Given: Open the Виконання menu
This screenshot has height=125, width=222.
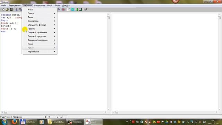Looking at the screenshot, I should (x=40, y=6).
